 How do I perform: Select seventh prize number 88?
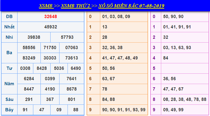(x=76, y=110)
